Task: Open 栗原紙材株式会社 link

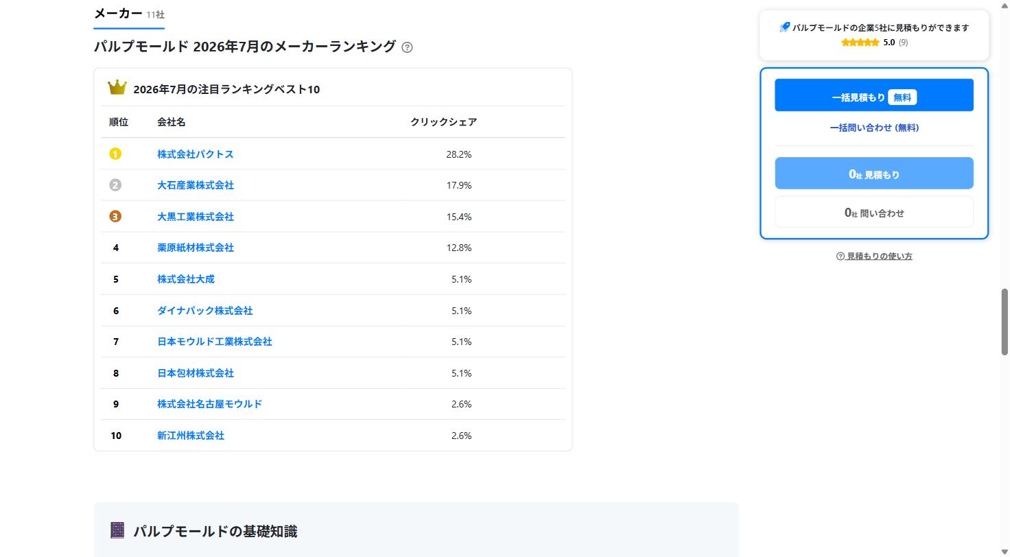Action: [x=196, y=248]
